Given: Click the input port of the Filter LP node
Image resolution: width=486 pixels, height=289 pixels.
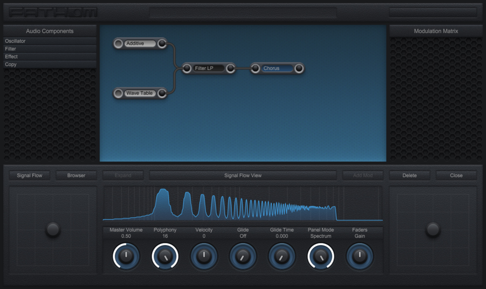Looking at the screenshot, I should click(x=187, y=68).
